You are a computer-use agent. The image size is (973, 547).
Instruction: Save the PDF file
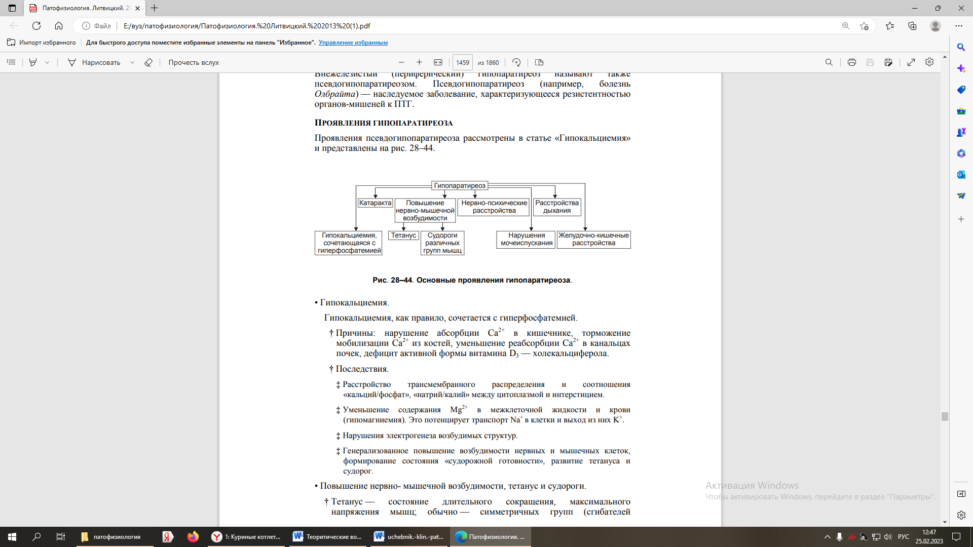point(870,62)
